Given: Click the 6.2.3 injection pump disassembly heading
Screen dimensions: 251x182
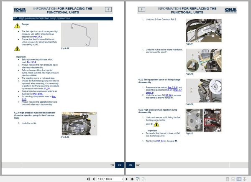Looking at the screenshot, I should pos(158,111).
